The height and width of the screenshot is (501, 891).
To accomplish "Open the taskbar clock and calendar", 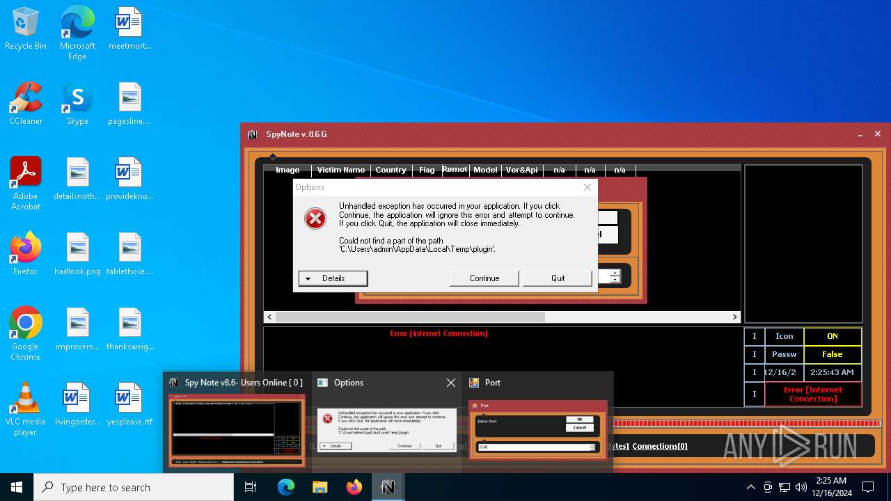I will pos(831,487).
